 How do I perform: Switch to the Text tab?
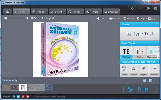coord(21,12)
